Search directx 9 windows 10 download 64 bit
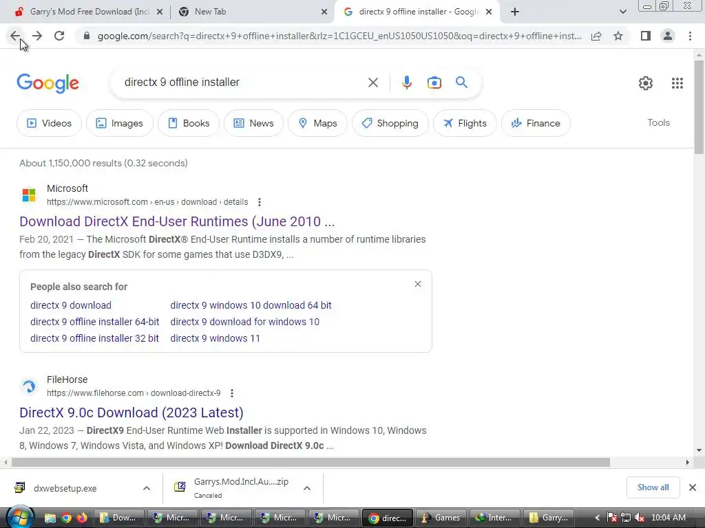 coord(251,305)
